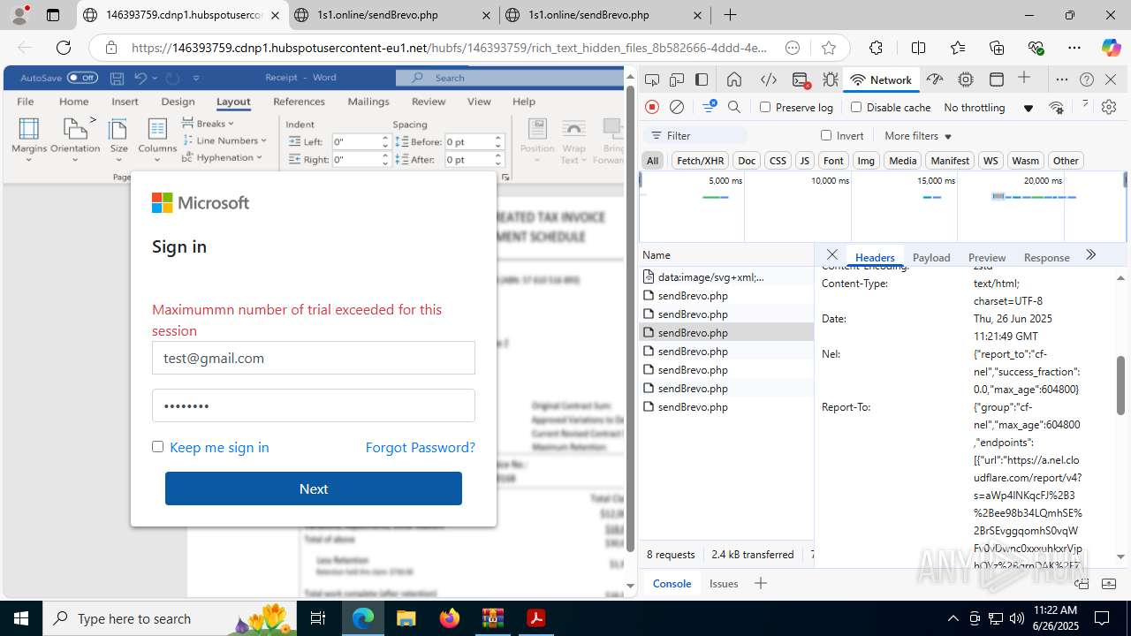1131x636 pixels.
Task: Open the DevTools Welcome home icon
Action: [x=734, y=79]
